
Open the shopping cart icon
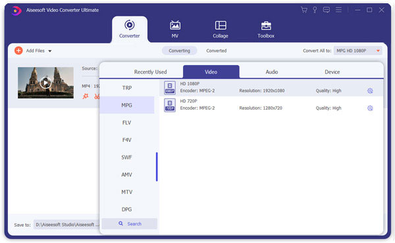pos(303,10)
